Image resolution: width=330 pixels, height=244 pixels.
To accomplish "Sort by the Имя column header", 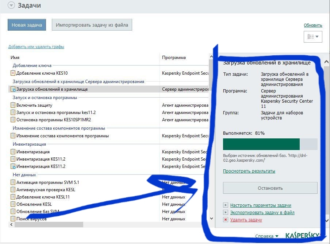I will pyautogui.click(x=15, y=58).
